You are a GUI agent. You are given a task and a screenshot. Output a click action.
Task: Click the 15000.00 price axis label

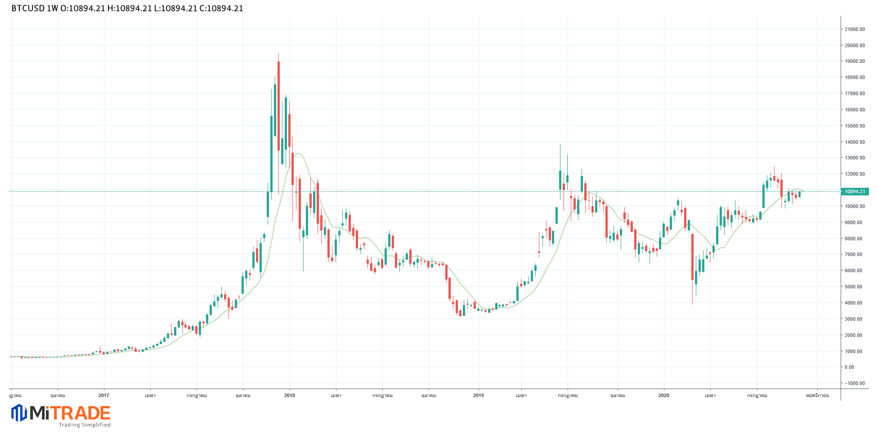click(855, 126)
